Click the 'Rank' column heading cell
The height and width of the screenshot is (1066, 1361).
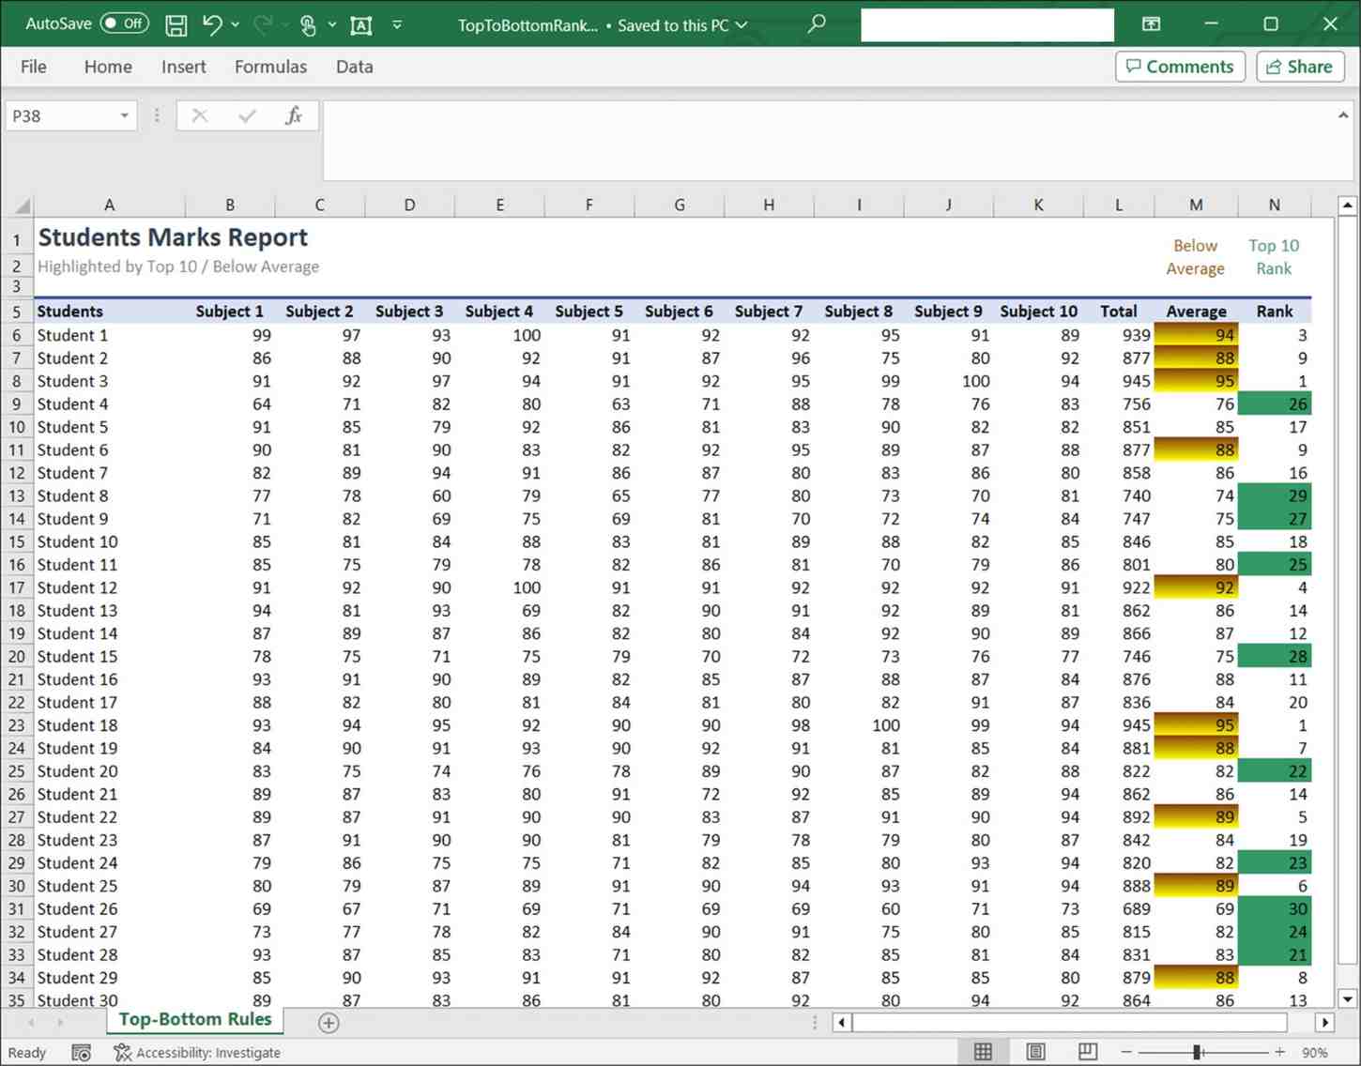point(1274,312)
